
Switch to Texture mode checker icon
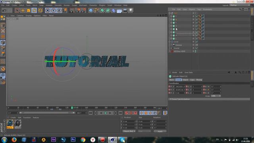click(x=3, y=31)
